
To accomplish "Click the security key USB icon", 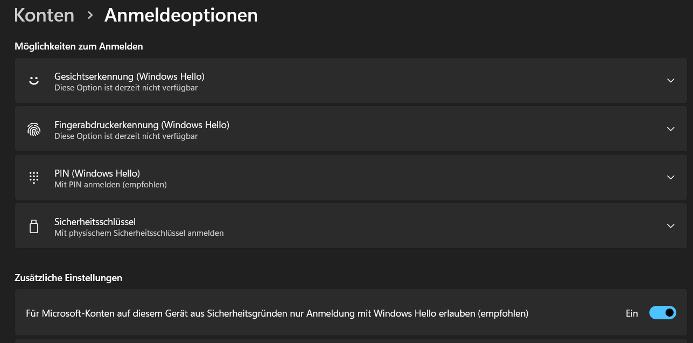I will (34, 226).
